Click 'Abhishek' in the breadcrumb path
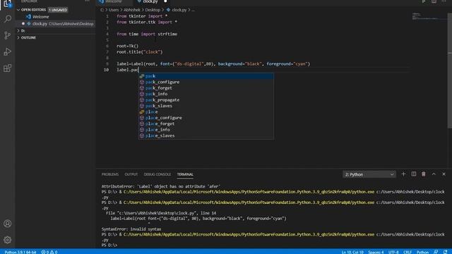This screenshot has width=452, height=254. [x=132, y=10]
